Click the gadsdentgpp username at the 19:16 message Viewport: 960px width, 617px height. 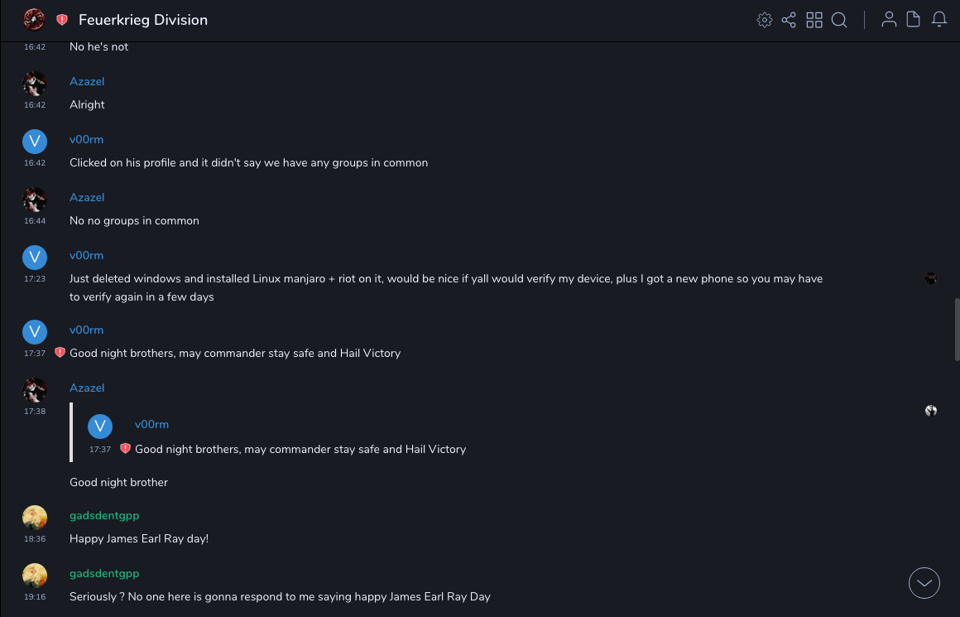click(x=104, y=573)
